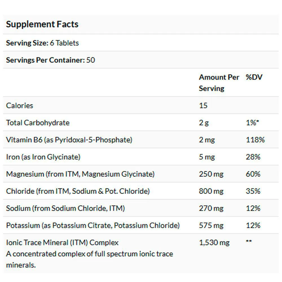The width and height of the screenshot is (282, 282).
Task: Select the Iron (as Iron Glycinate) label
Action: point(43,157)
